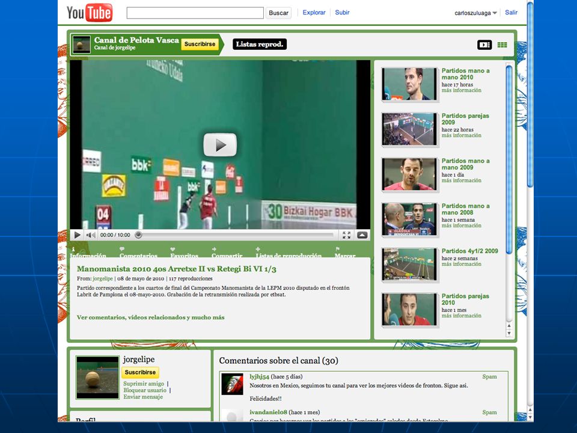Switch to player view icon

pos(484,45)
